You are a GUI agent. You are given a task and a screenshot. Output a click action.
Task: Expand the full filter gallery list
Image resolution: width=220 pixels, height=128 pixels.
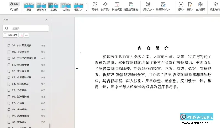click(x=86, y=10)
